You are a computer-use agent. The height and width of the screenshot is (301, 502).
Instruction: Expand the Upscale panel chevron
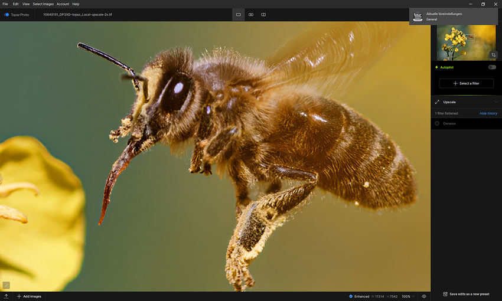click(496, 102)
